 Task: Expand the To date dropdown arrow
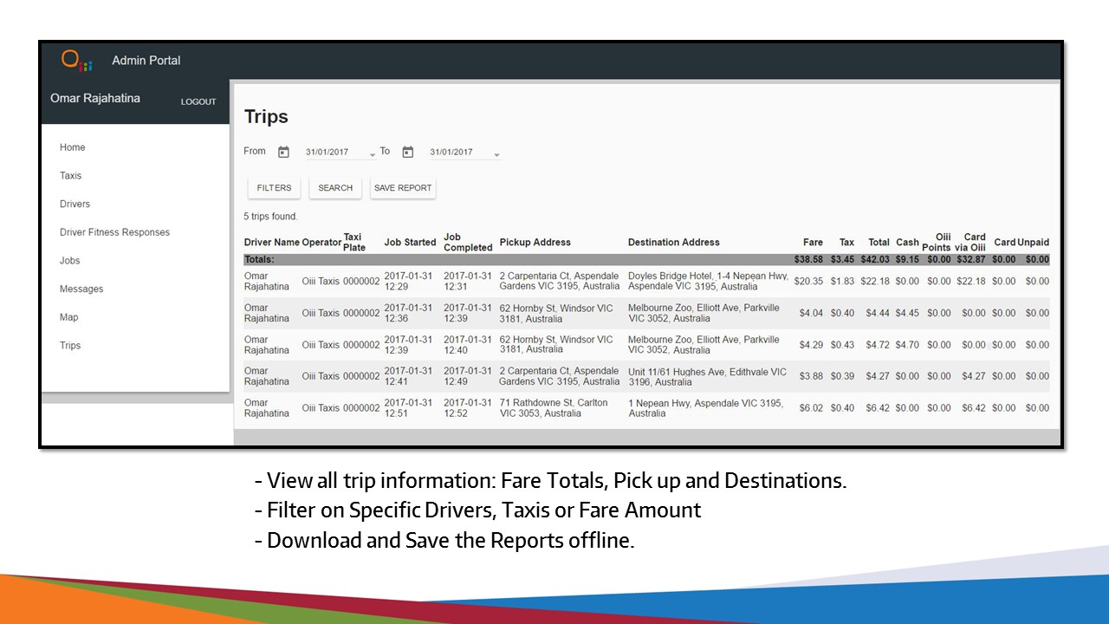(496, 155)
